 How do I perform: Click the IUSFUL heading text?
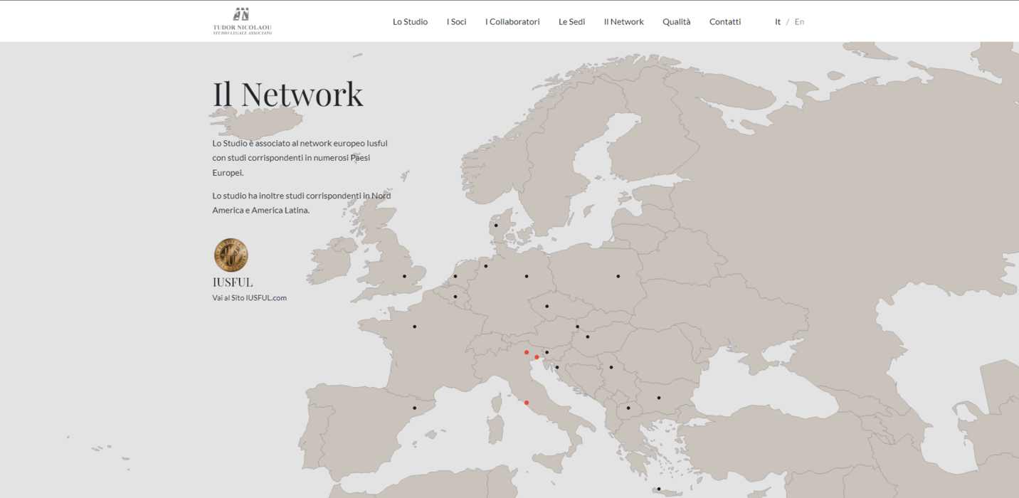233,282
